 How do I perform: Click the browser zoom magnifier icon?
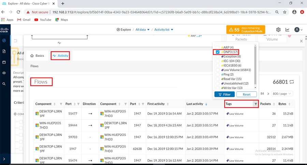point(277,12)
